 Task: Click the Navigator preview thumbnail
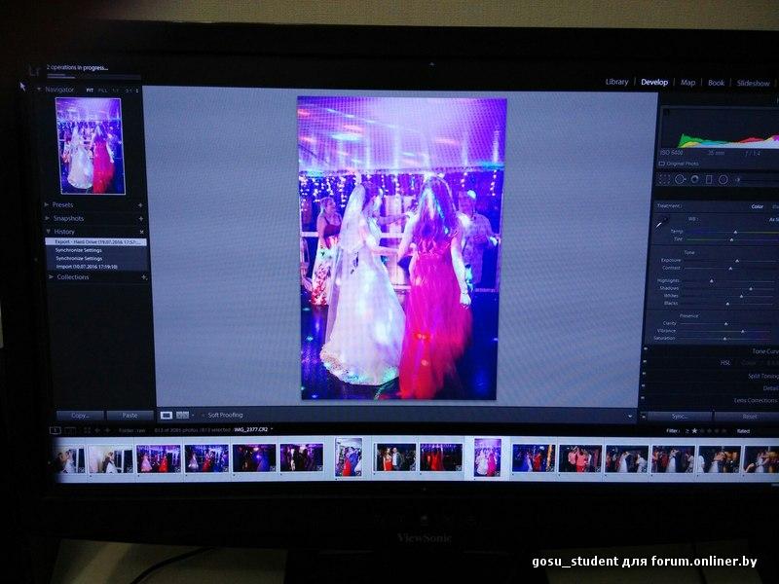[91, 145]
